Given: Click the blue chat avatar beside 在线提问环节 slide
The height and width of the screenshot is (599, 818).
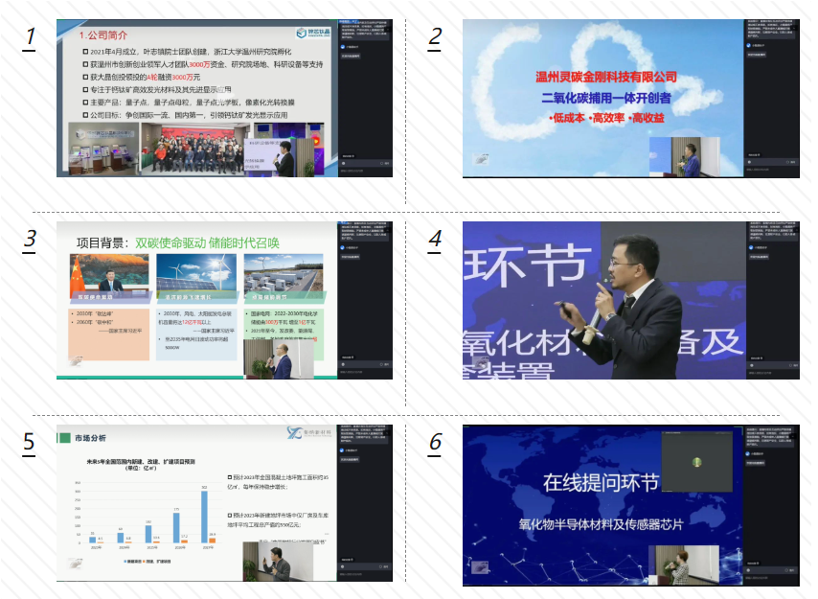Looking at the screenshot, I should click(x=749, y=454).
